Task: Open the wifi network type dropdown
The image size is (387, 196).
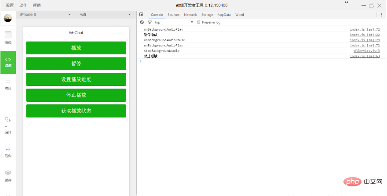Action: [x=106, y=14]
